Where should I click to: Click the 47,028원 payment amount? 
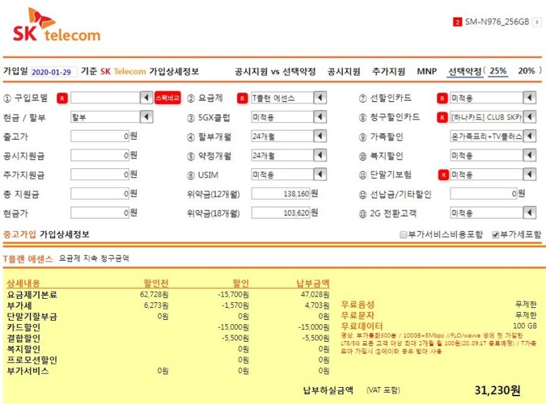(x=315, y=295)
